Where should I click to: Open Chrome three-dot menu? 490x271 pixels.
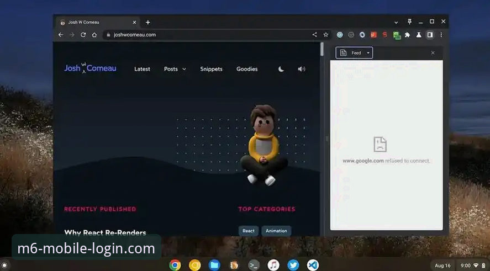[441, 35]
